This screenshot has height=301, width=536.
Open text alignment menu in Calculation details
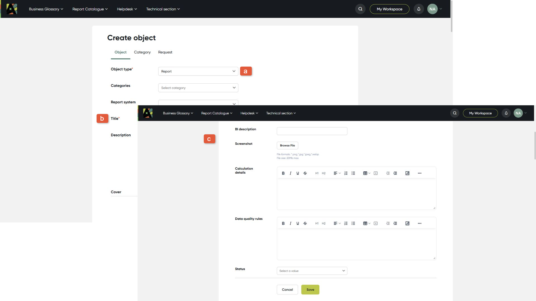tap(337, 173)
